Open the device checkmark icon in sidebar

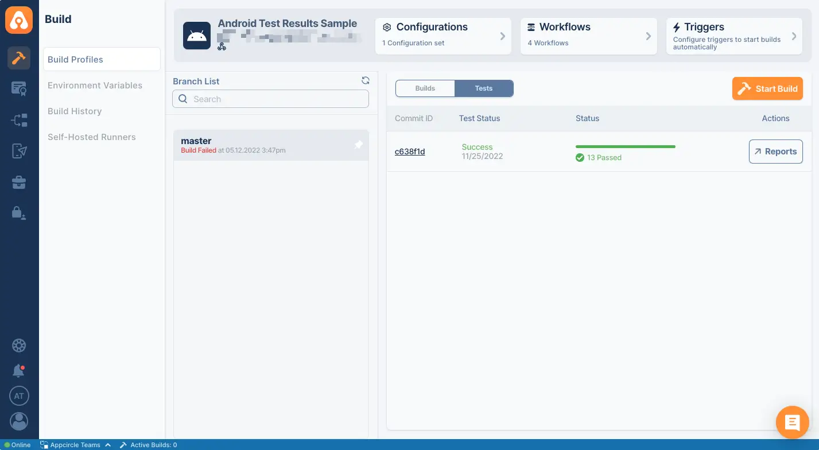pos(19,151)
